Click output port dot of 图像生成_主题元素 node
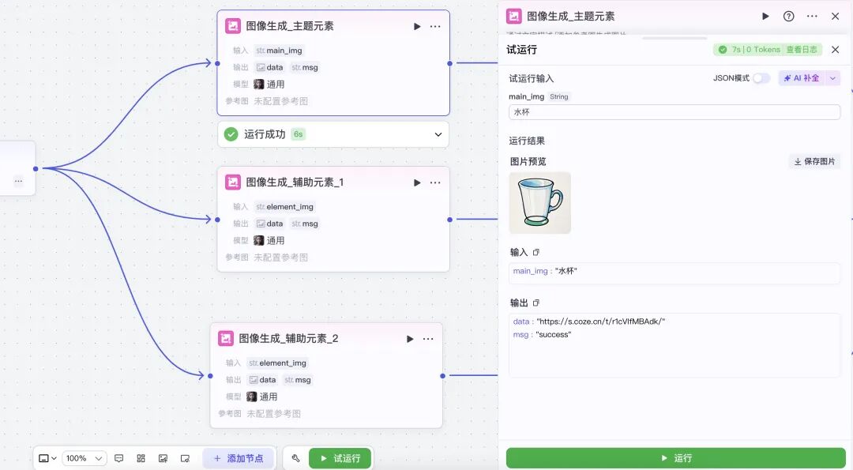The height and width of the screenshot is (470, 853). [x=450, y=64]
